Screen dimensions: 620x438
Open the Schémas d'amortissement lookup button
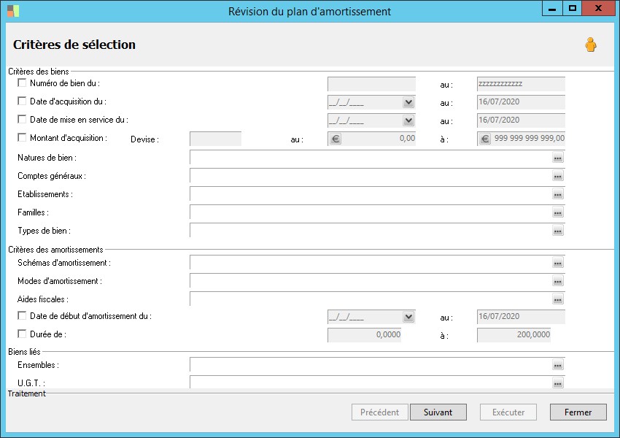[x=558, y=263]
